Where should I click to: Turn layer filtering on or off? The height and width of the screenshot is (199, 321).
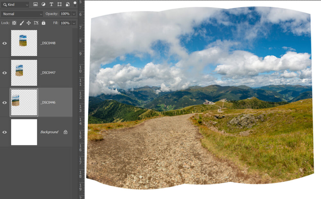(x=75, y=4)
